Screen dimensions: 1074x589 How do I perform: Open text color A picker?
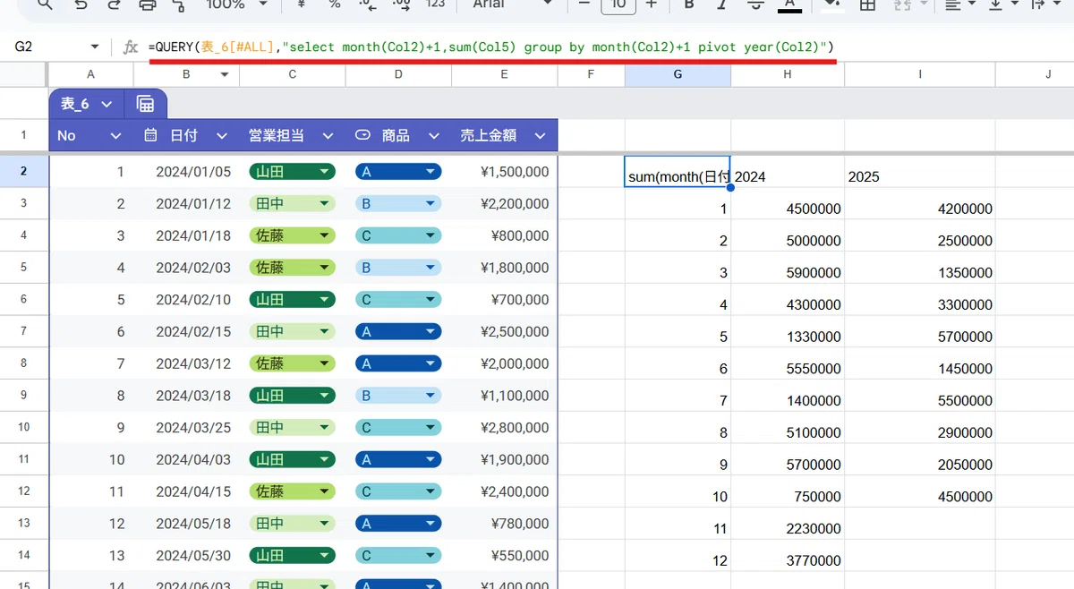point(789,4)
